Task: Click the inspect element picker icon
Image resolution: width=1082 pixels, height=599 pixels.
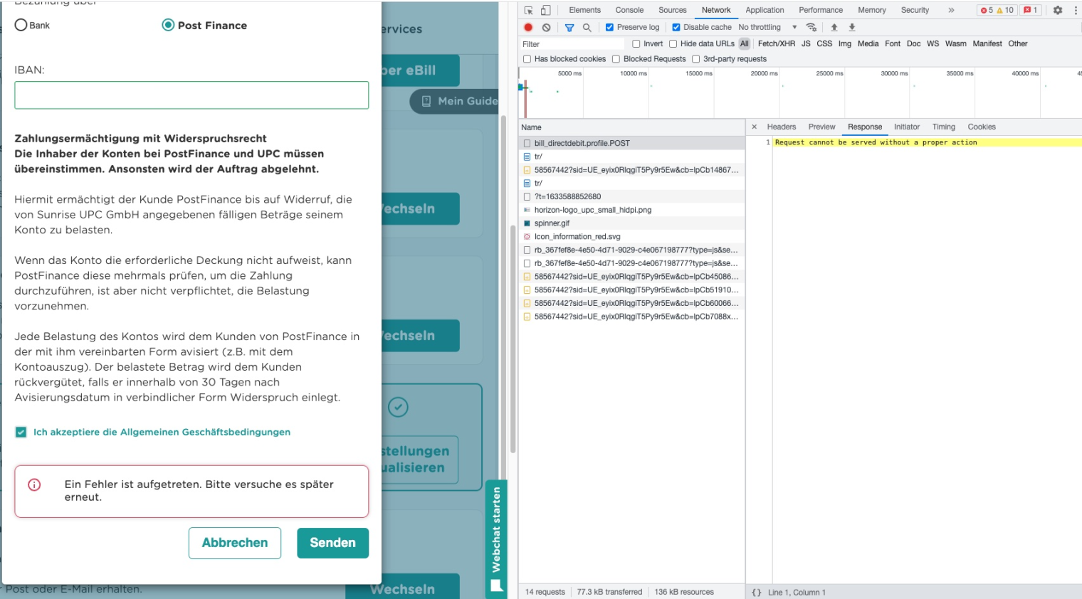Action: pyautogui.click(x=528, y=10)
